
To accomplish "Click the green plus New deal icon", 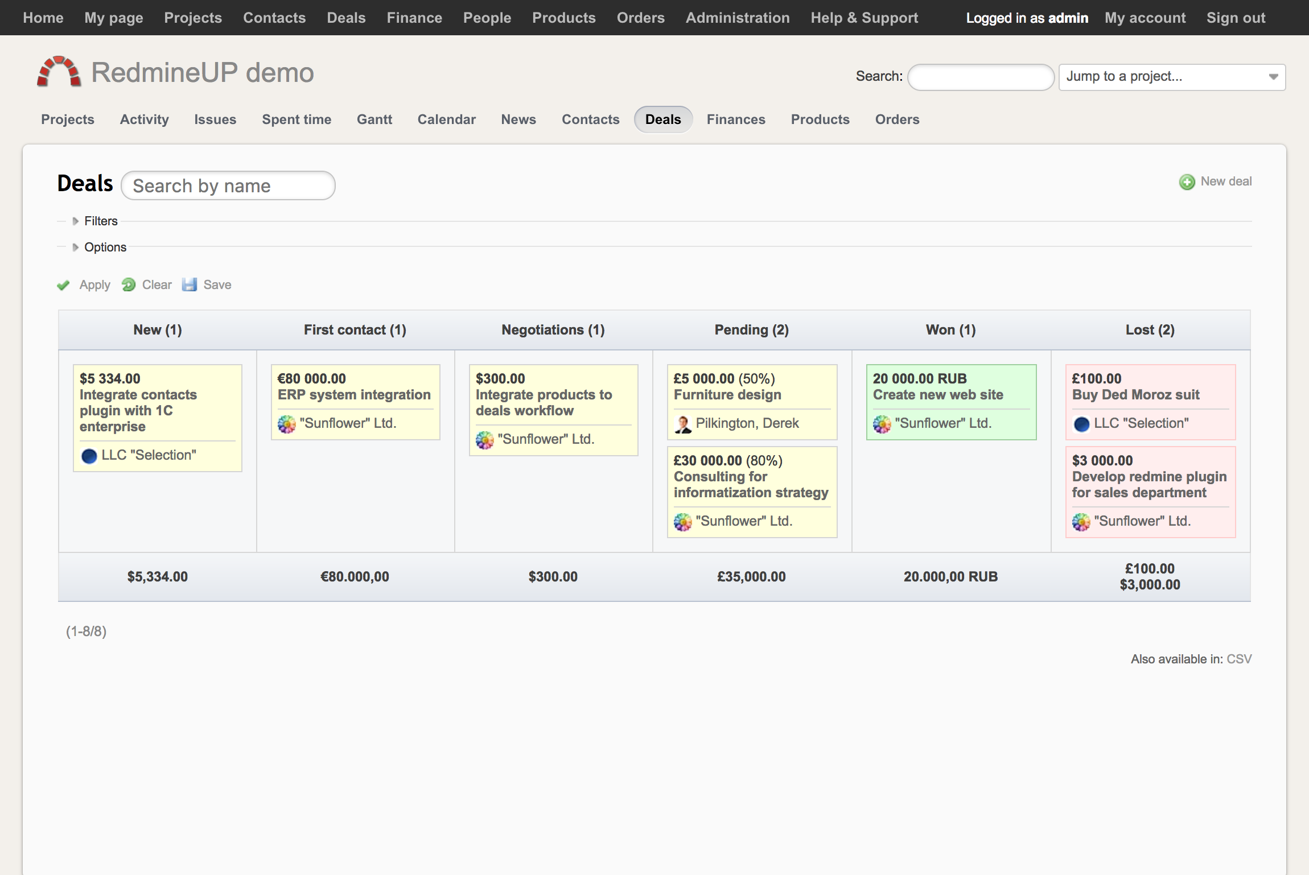I will coord(1187,182).
